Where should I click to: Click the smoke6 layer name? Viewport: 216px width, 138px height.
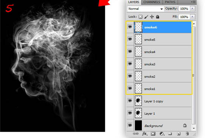[151, 27]
